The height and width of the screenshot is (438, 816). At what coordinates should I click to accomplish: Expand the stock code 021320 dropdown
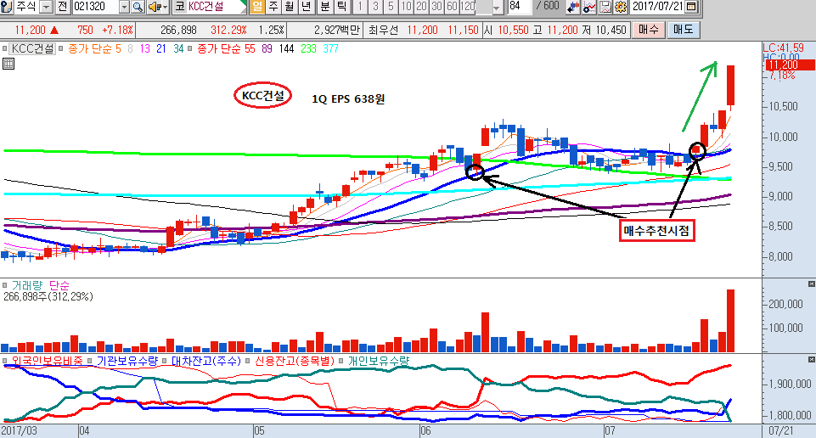point(124,7)
